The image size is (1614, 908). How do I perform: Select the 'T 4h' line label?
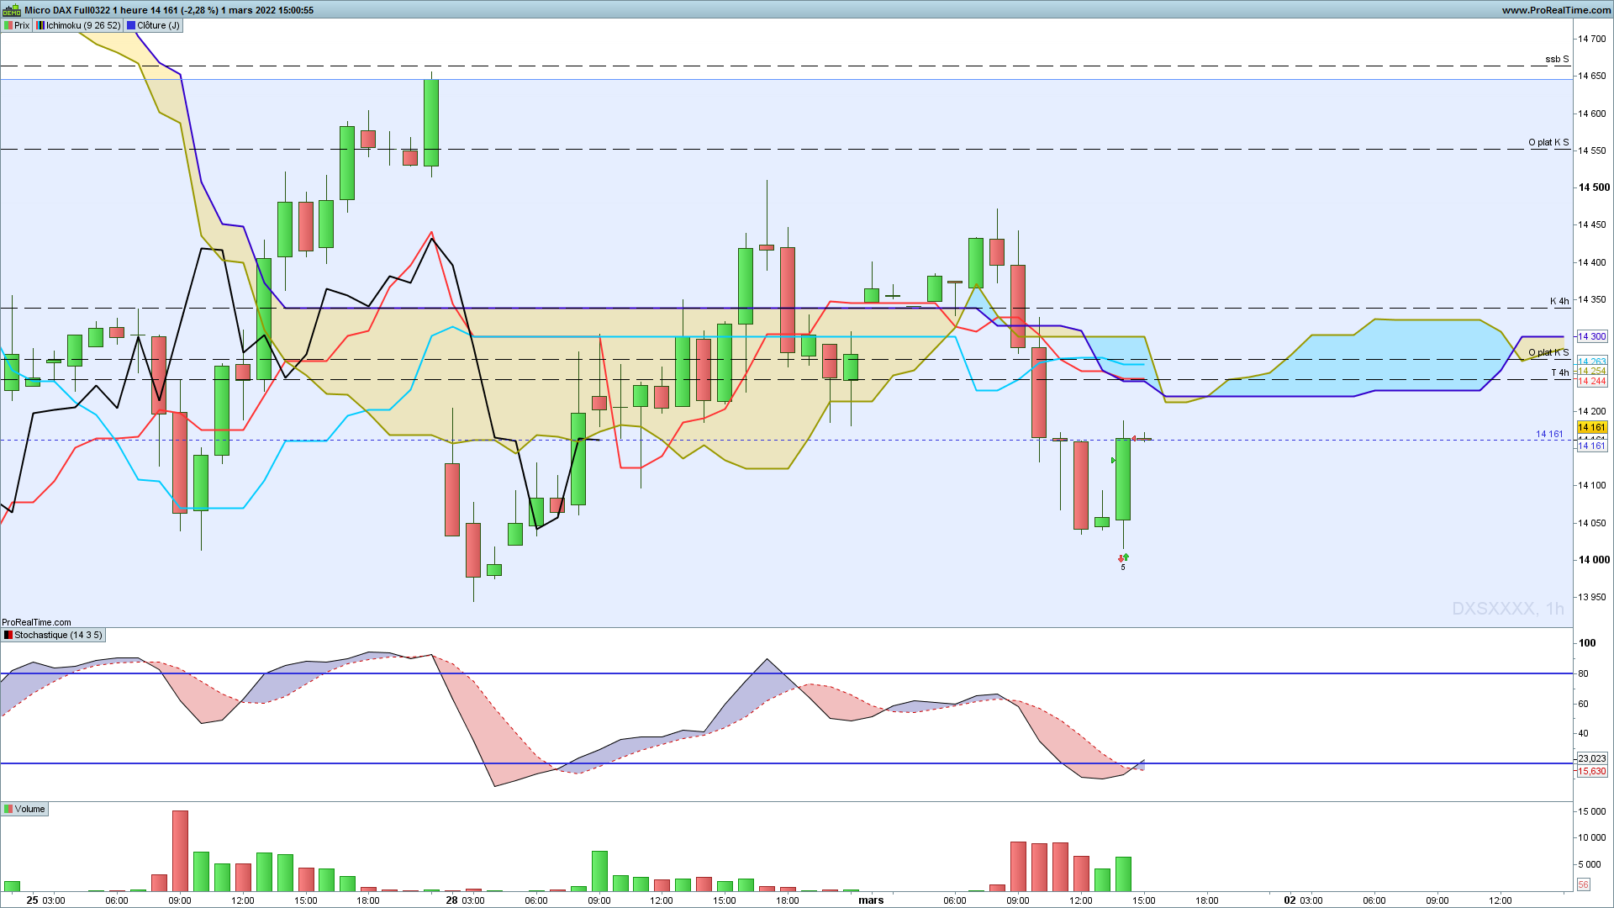pos(1559,372)
